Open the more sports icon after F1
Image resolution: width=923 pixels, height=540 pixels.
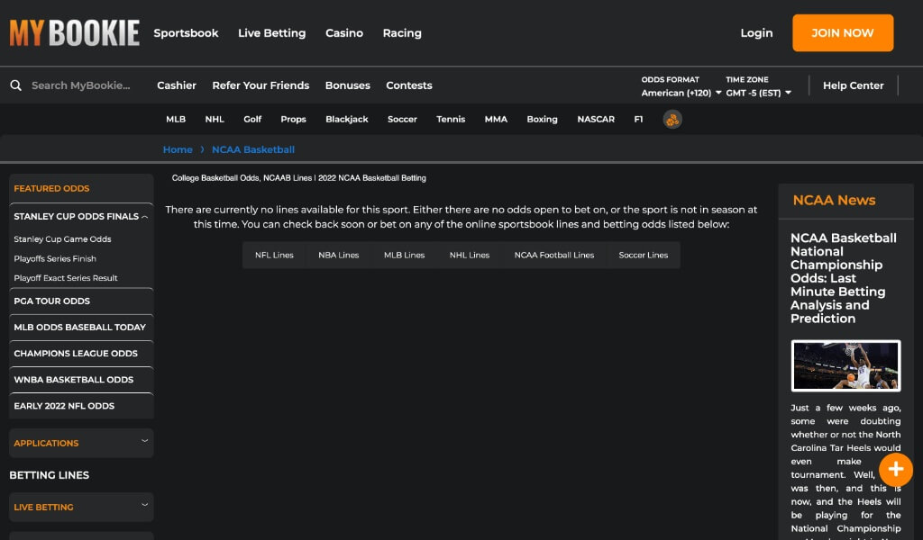tap(672, 120)
